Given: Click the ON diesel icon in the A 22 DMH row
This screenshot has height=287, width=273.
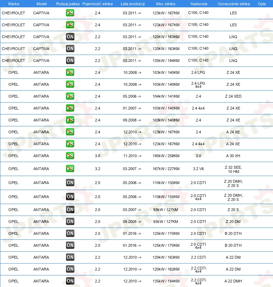Looking at the screenshot, I should tap(70, 281).
